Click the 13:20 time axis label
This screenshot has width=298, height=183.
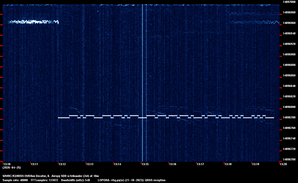283,164
